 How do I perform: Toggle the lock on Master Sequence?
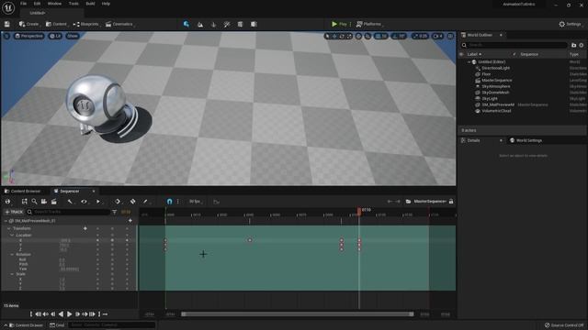(451, 202)
